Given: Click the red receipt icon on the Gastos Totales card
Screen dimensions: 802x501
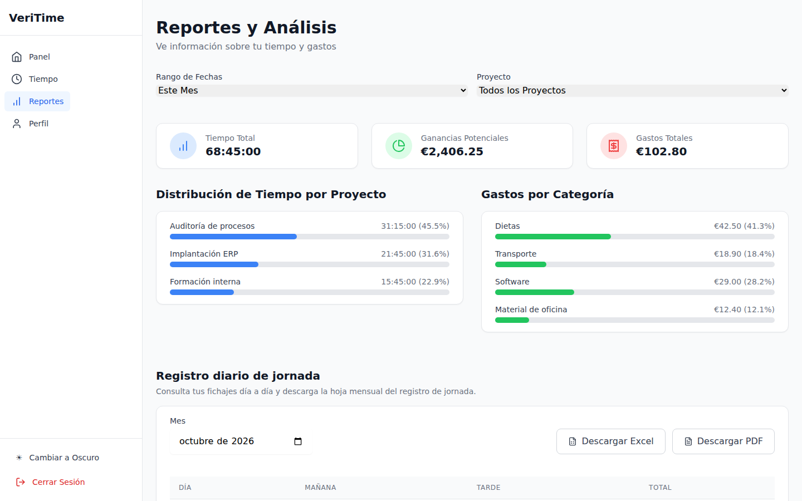Looking at the screenshot, I should click(x=614, y=146).
